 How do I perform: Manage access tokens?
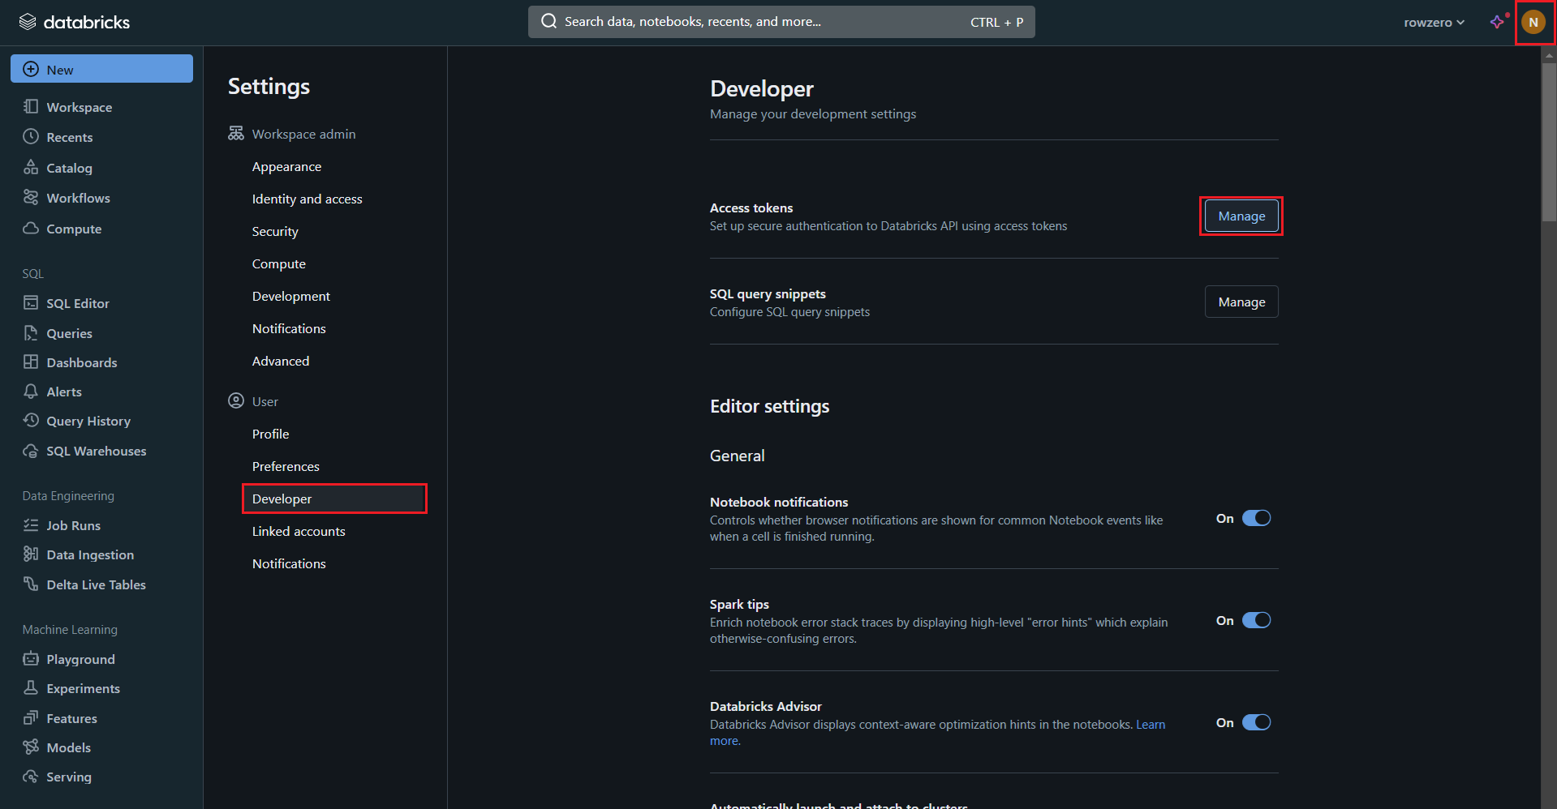click(x=1241, y=216)
